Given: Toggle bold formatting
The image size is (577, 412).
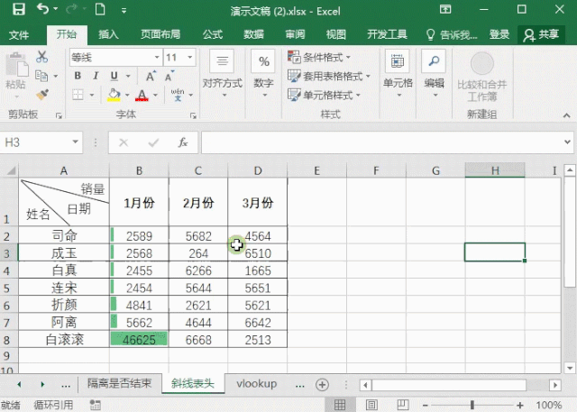Looking at the screenshot, I should (x=78, y=76).
